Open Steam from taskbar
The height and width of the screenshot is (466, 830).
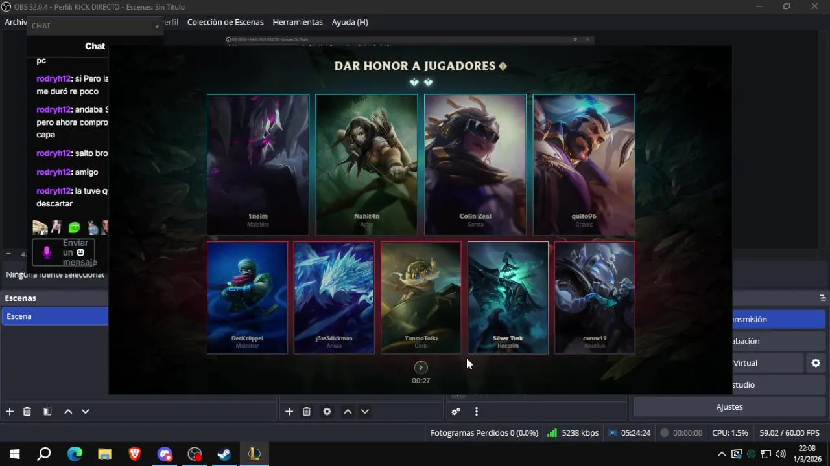click(x=224, y=454)
